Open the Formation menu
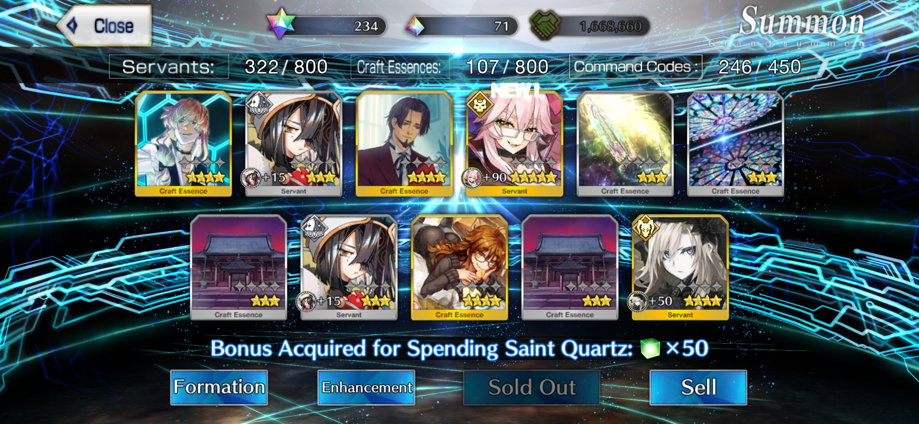 [x=219, y=387]
